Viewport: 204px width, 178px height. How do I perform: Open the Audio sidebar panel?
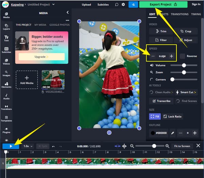pyautogui.click(x=6, y=96)
